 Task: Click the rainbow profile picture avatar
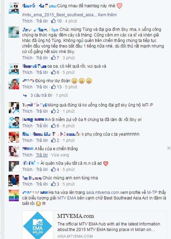click(14, 195)
